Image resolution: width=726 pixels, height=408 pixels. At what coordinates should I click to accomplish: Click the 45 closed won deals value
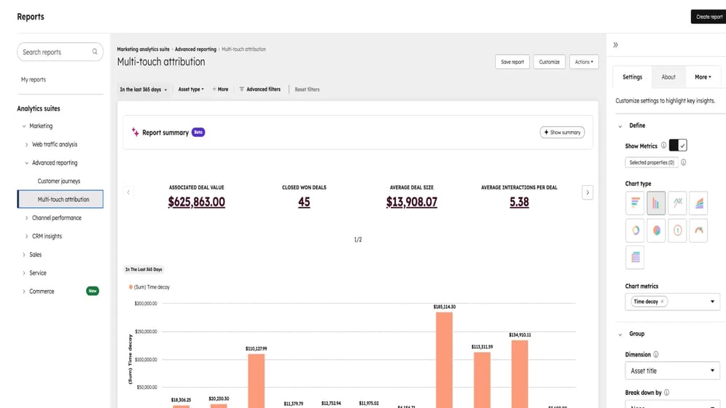tap(304, 202)
